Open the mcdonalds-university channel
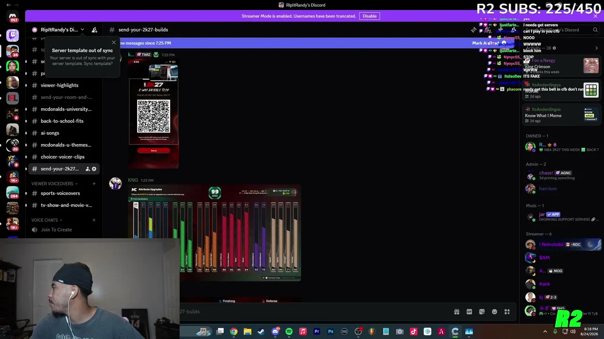The width and height of the screenshot is (604, 339). [x=64, y=109]
